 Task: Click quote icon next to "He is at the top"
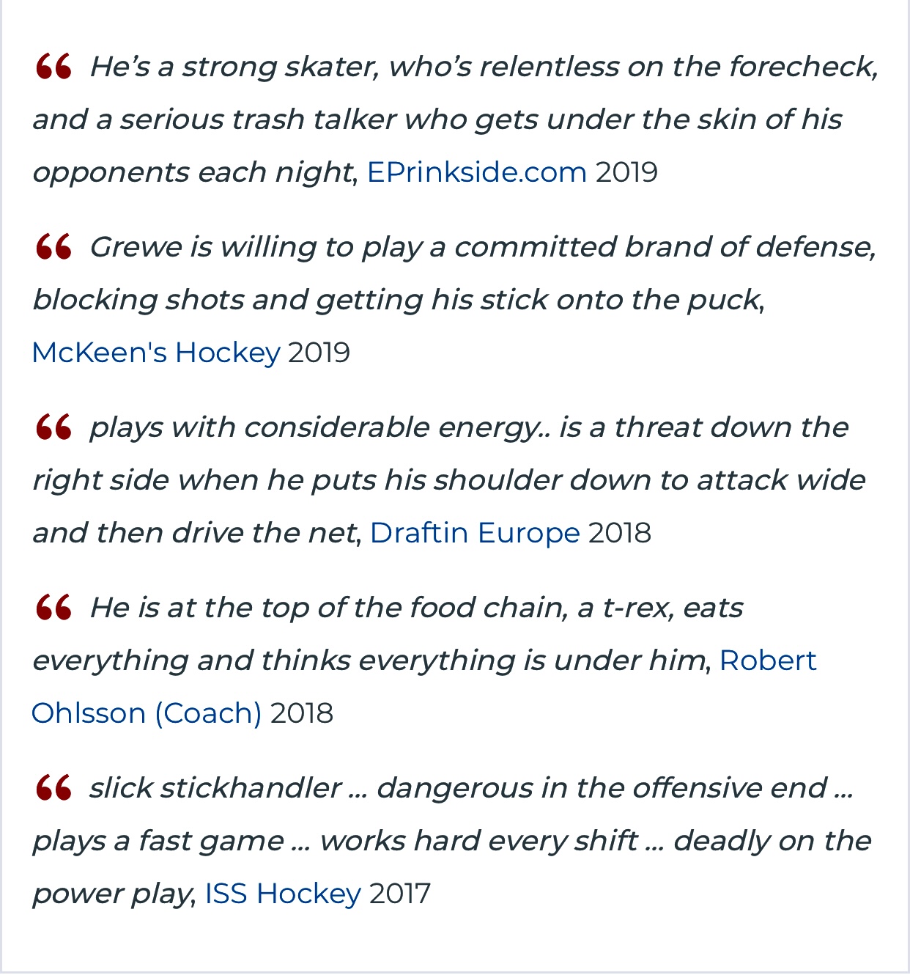coord(53,607)
